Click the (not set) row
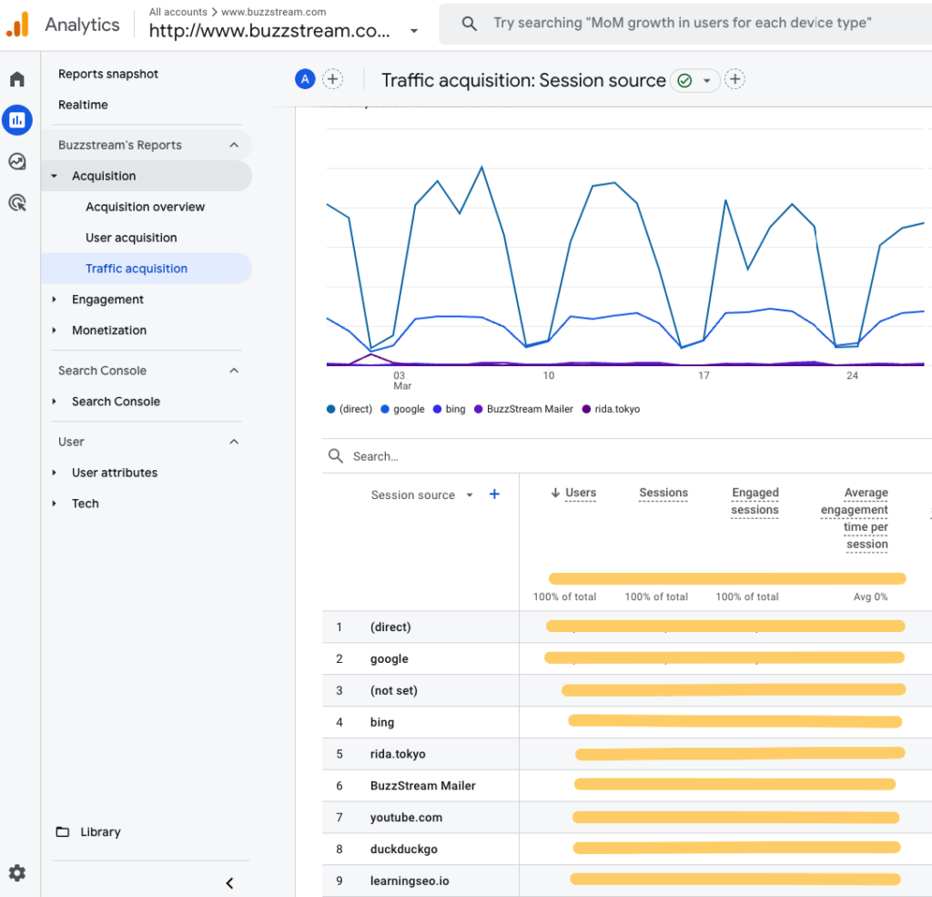The width and height of the screenshot is (932, 897). [x=627, y=690]
